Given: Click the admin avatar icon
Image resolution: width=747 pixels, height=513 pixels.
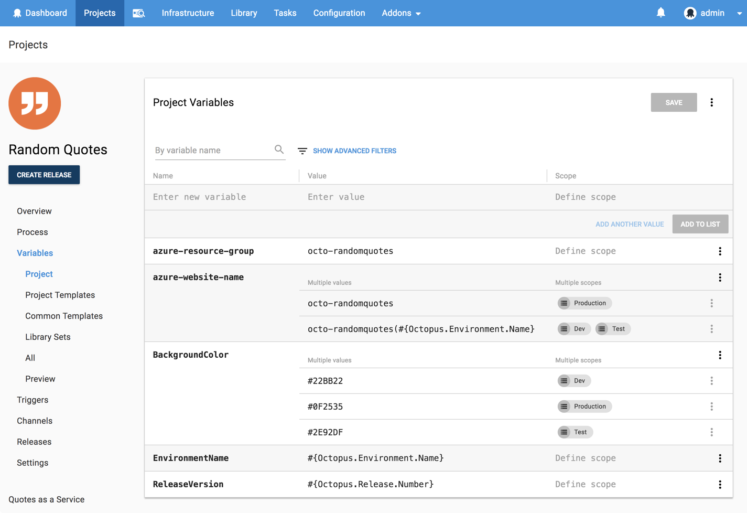Looking at the screenshot, I should (x=690, y=13).
